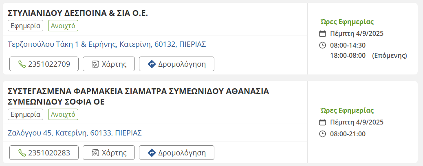
Task: Click the green Ανοιχτό badge on second pharmacy
Action: point(63,114)
